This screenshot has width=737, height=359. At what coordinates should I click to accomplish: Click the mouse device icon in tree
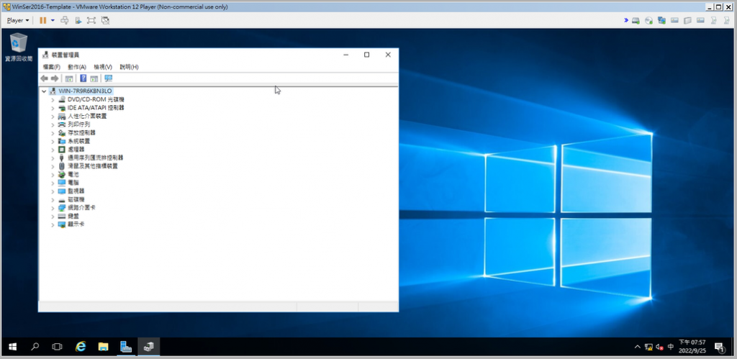[x=62, y=166]
